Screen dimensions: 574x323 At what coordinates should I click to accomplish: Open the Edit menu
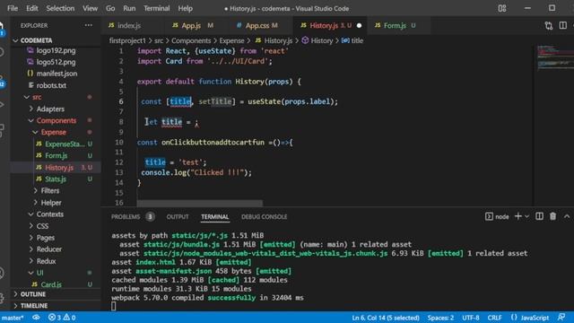(x=32, y=8)
